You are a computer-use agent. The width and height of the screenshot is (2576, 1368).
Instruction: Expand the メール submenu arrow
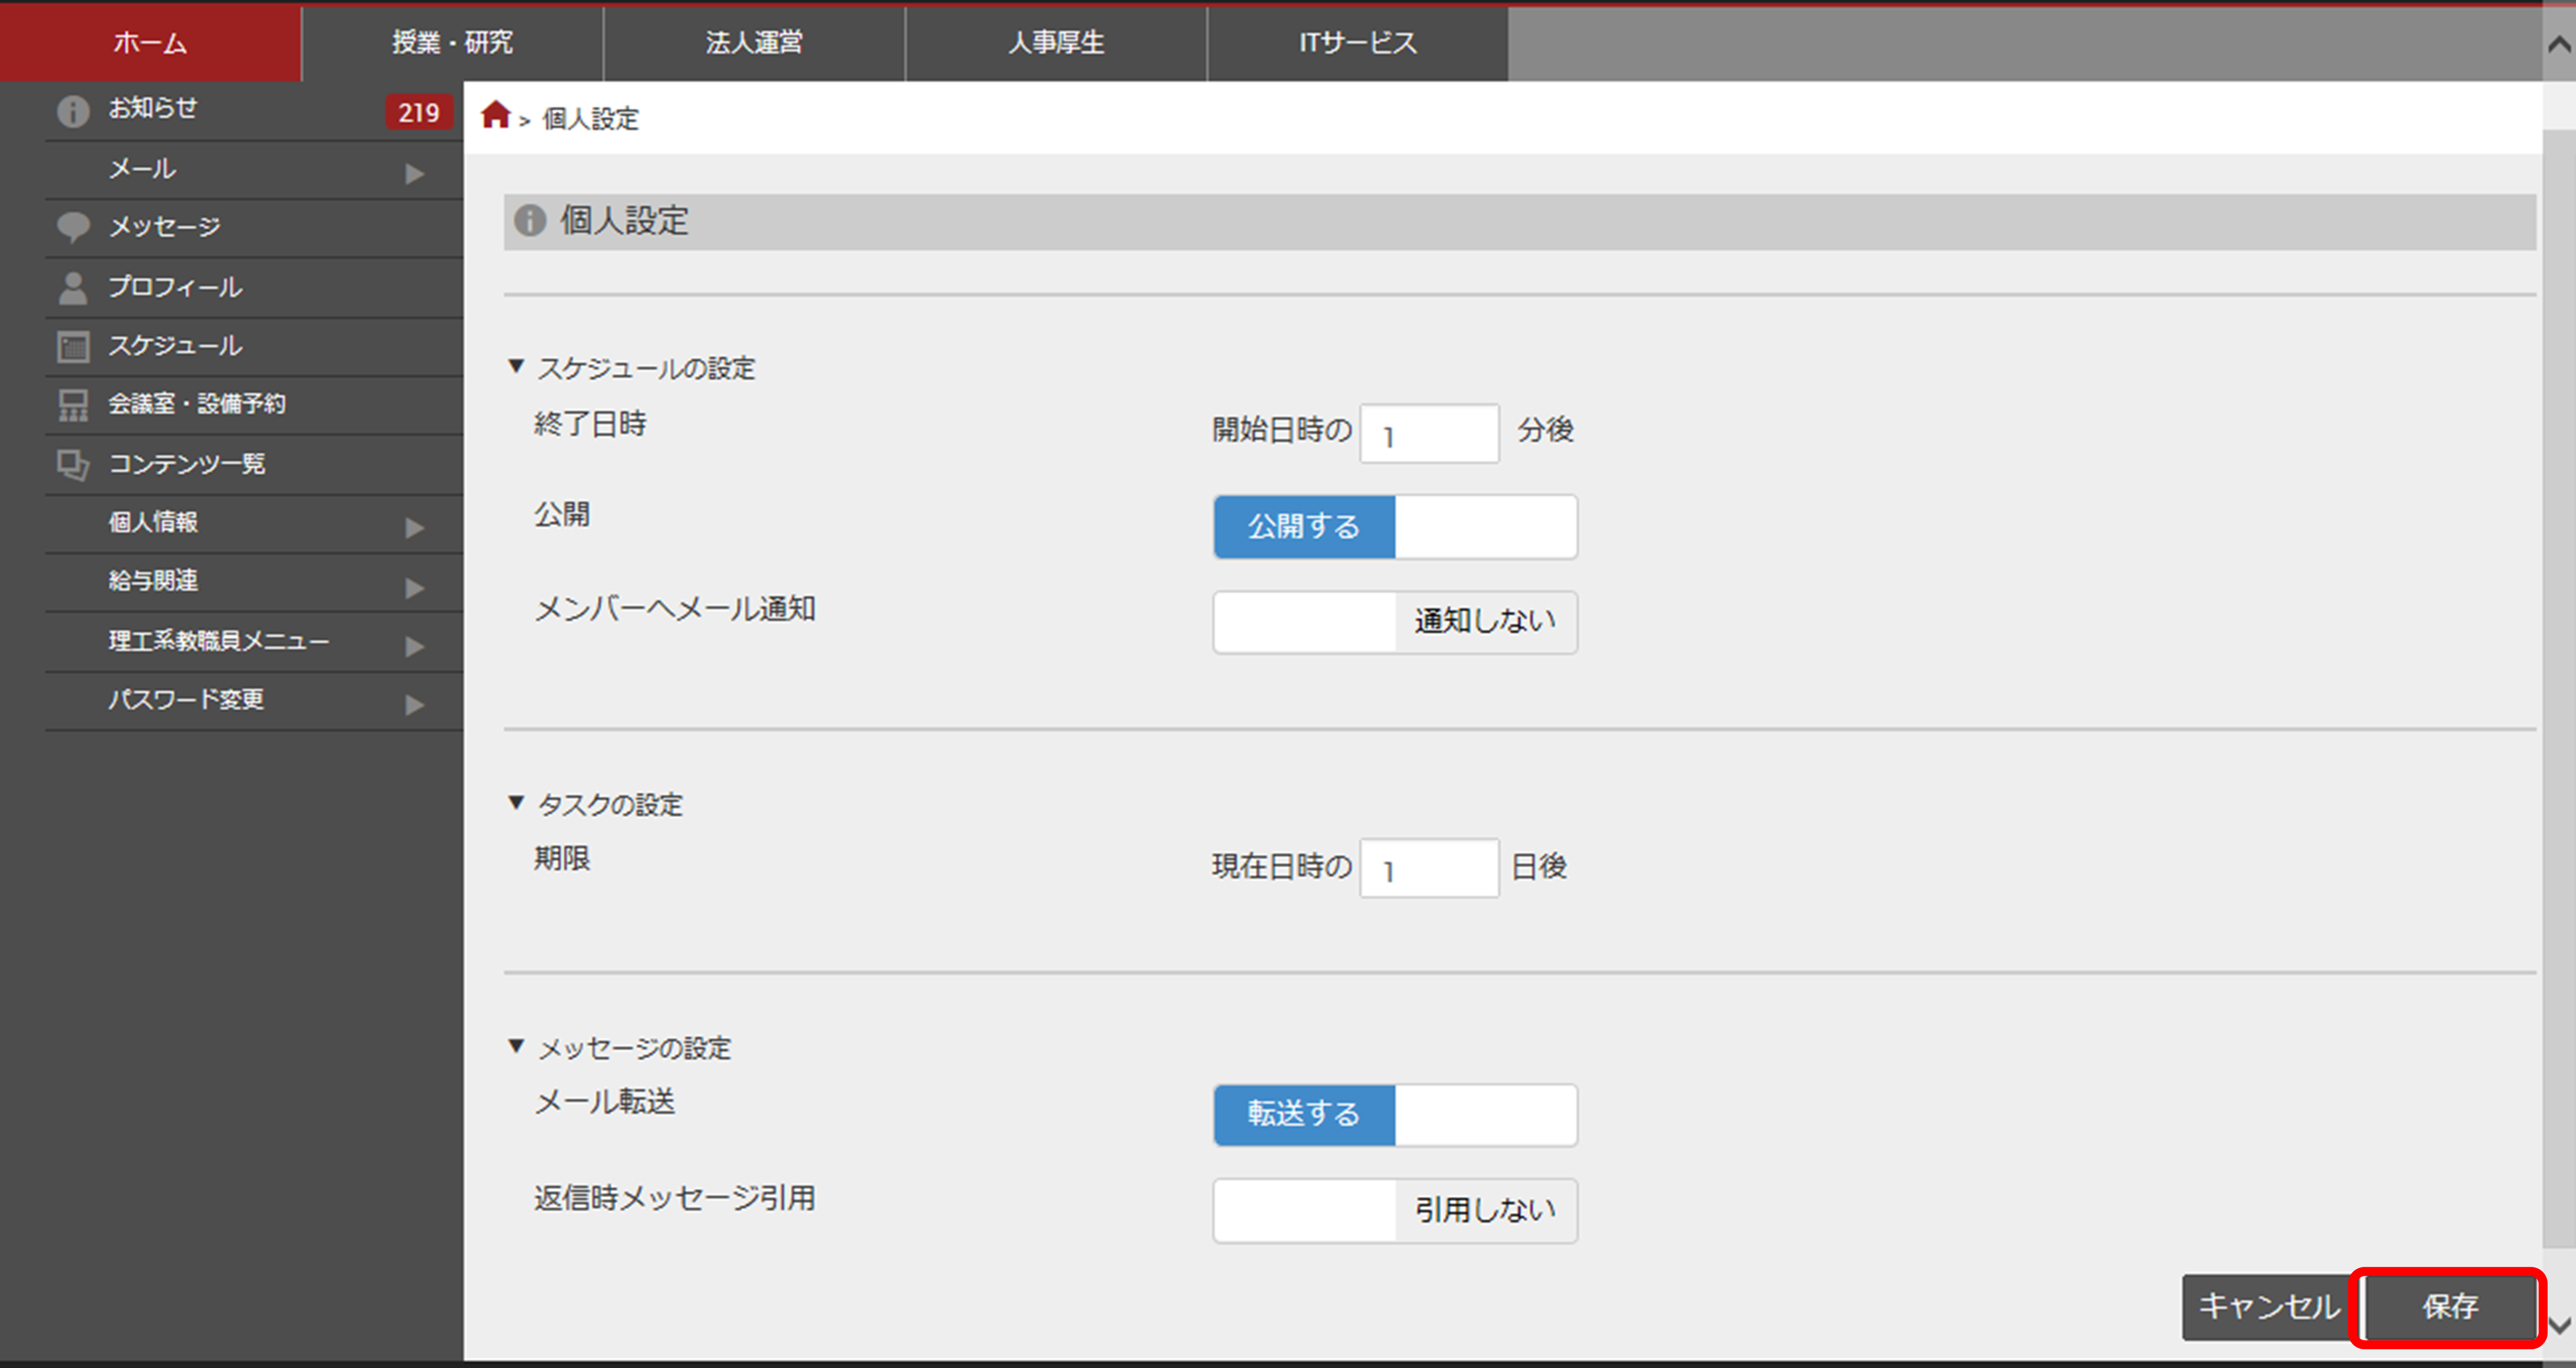[x=415, y=174]
